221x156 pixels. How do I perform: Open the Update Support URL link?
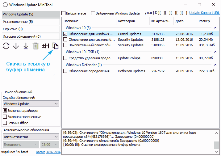204,13
